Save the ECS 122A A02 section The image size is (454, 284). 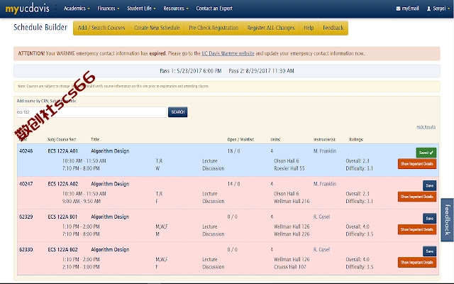(x=429, y=185)
